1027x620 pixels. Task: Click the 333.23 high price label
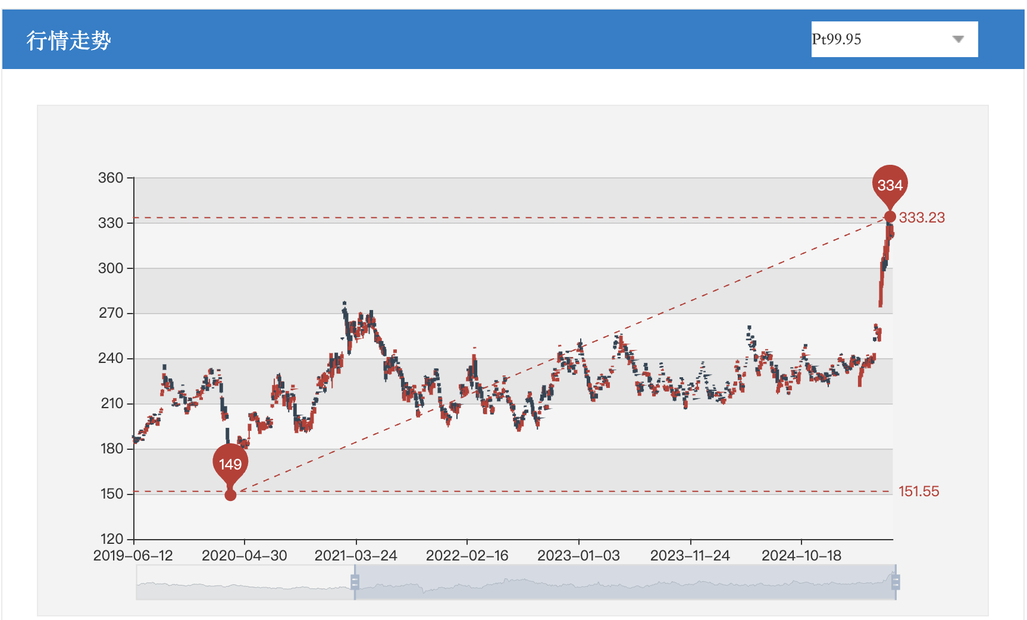(921, 218)
